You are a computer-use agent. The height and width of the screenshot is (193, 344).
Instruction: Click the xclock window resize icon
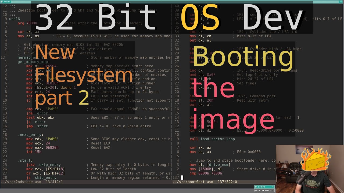(x=273, y=187)
